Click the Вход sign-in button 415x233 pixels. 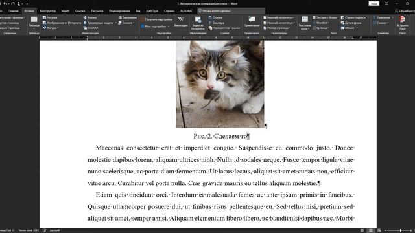(x=373, y=4)
